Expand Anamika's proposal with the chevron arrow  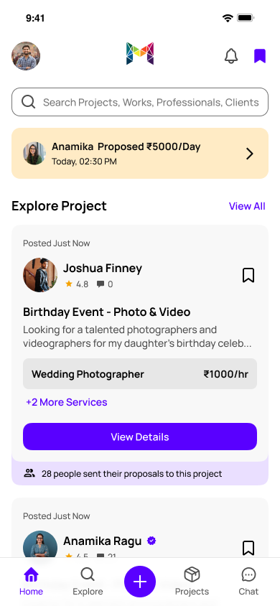tap(250, 154)
